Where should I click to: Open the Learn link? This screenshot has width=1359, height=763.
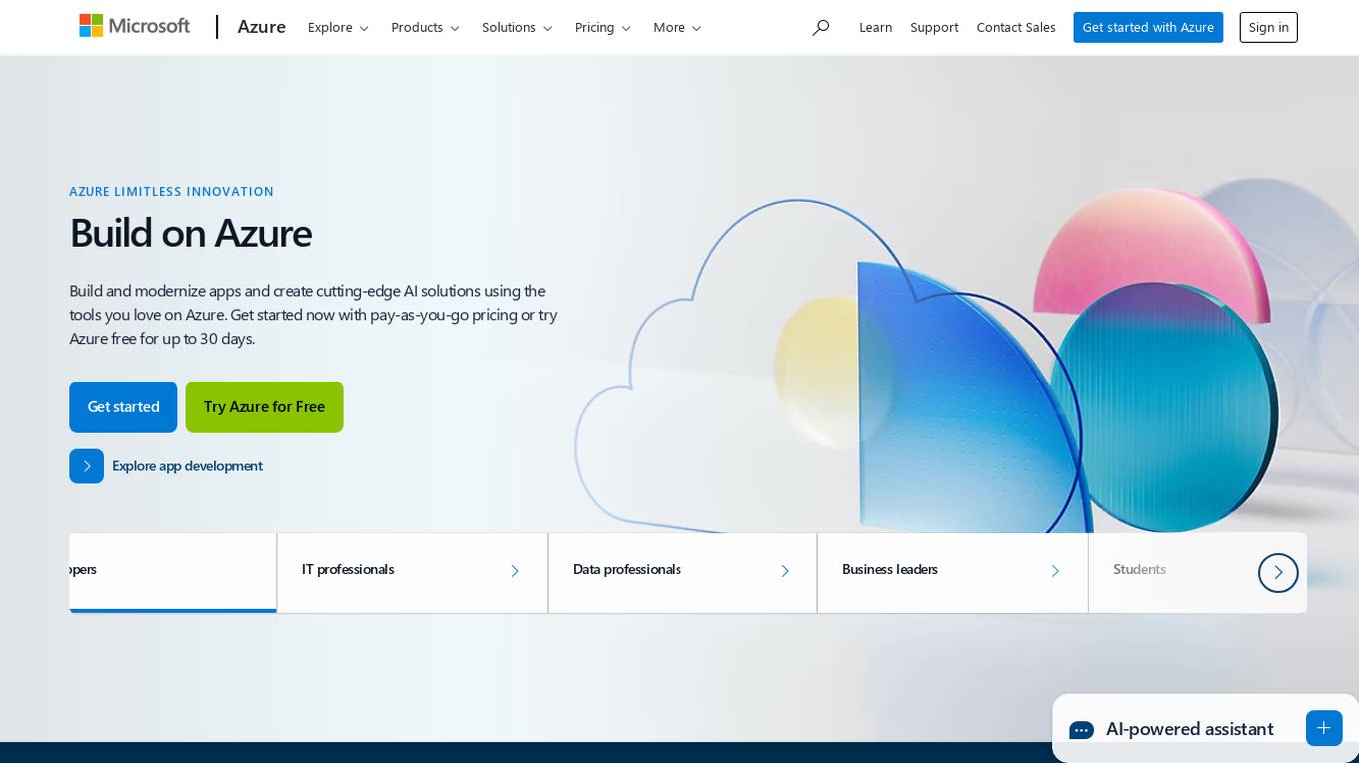pyautogui.click(x=875, y=27)
